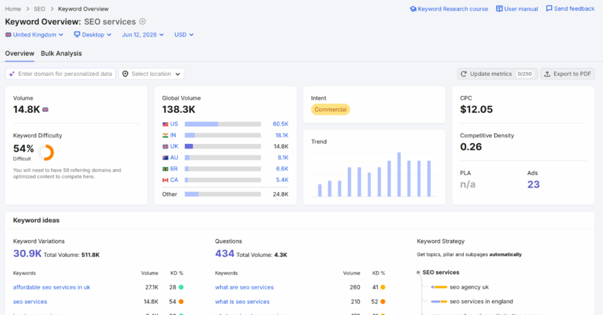Open the United Kingdom country dropdown
The width and height of the screenshot is (603, 315).
(x=34, y=35)
